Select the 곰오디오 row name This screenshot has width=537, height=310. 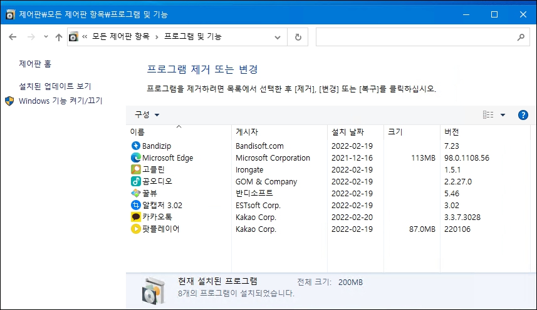tap(157, 181)
